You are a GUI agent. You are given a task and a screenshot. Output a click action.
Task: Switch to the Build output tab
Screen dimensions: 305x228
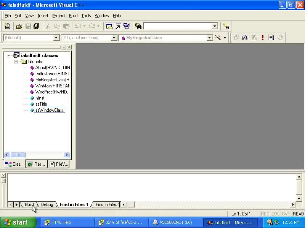coord(29,204)
